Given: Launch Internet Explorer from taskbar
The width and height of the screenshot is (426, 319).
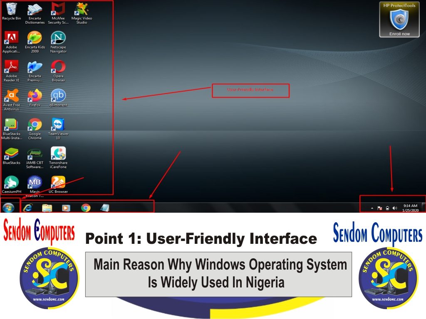Looking at the screenshot, I should tap(28, 208).
